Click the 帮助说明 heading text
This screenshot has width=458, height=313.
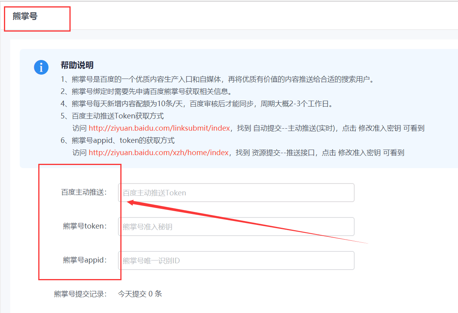tap(77, 65)
